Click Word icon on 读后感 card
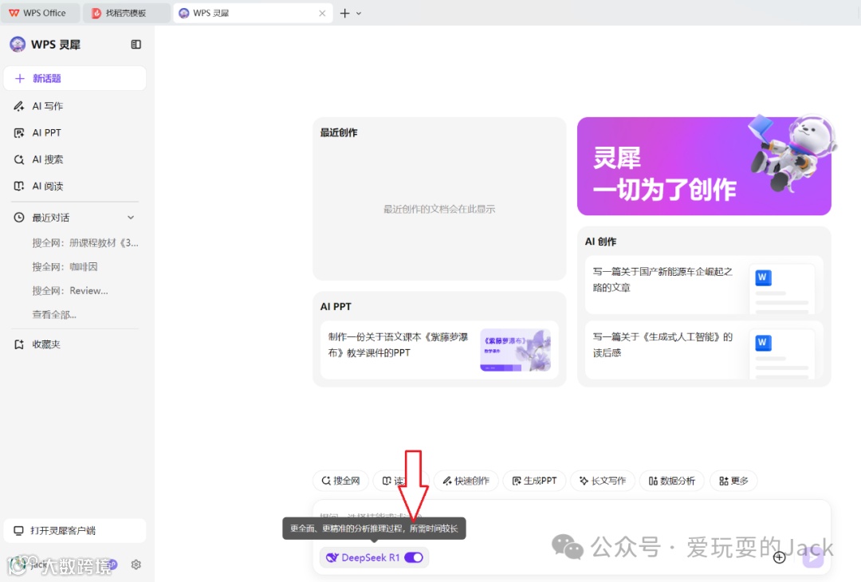This screenshot has height=582, width=861. [763, 343]
